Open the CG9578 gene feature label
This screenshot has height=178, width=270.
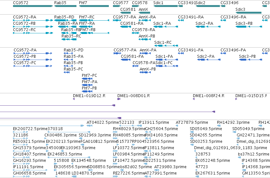pyautogui.click(x=140, y=3)
